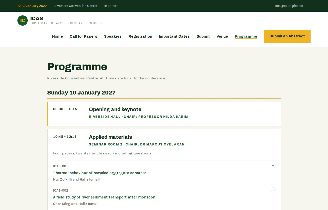Image resolution: width=328 pixels, height=210 pixels.
Task: Click the round IC logo badge
Action: pyautogui.click(x=23, y=20)
